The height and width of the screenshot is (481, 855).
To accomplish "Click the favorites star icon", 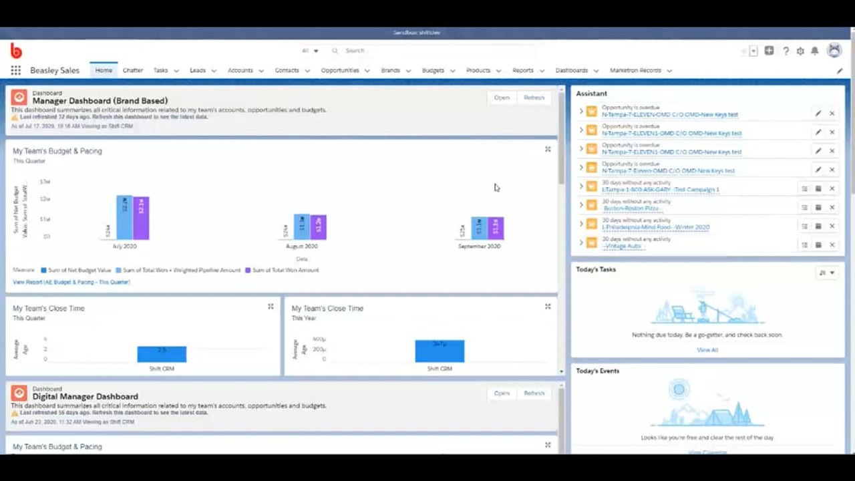I will [744, 51].
